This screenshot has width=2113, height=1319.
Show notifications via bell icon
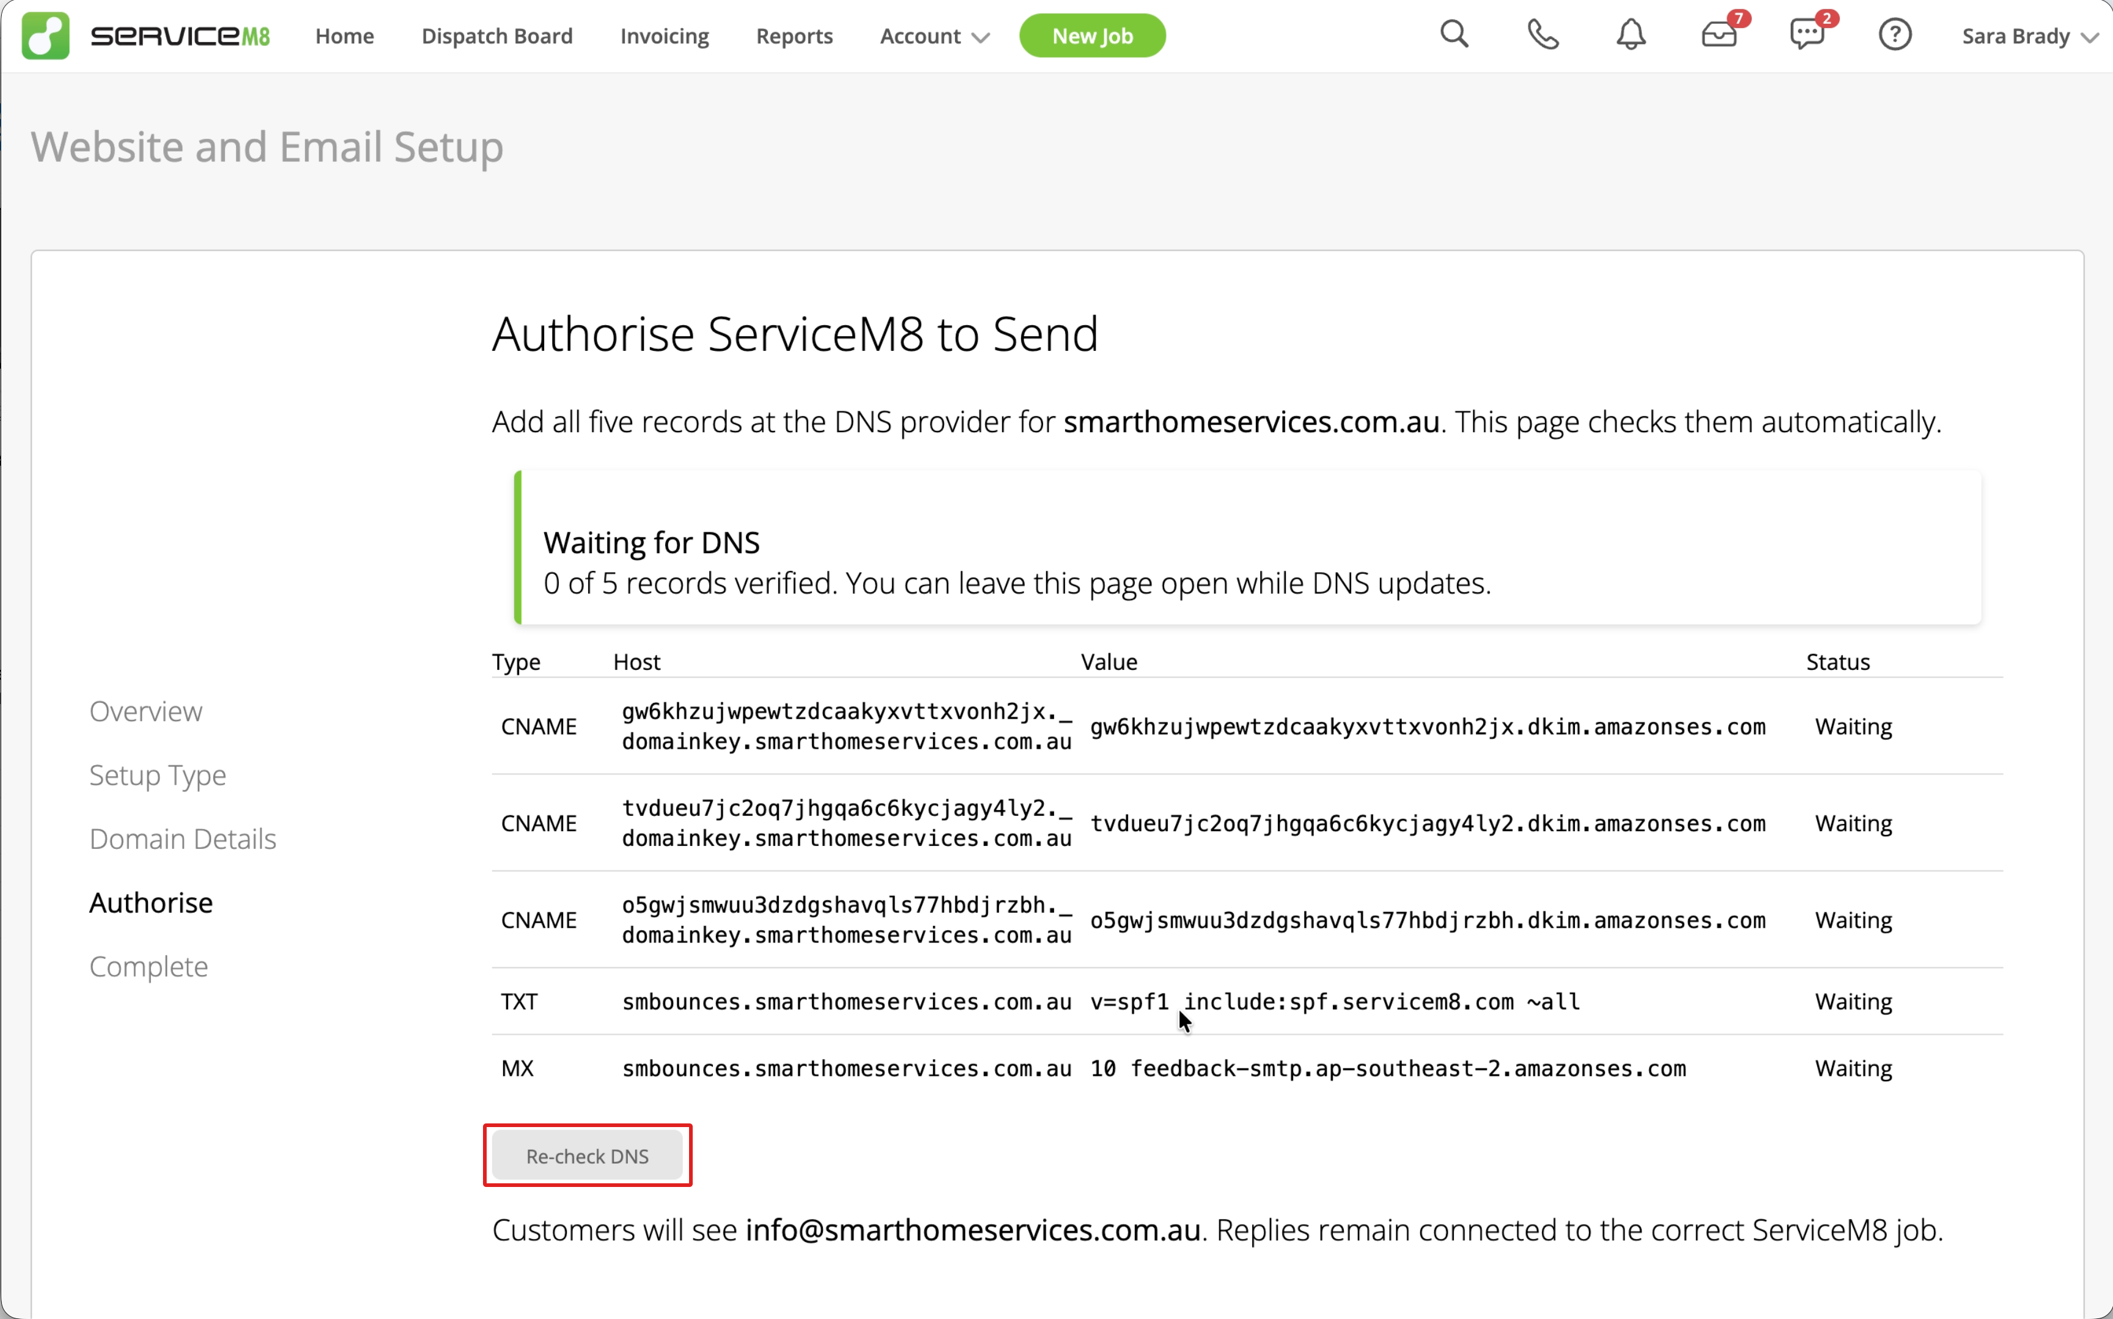tap(1631, 35)
